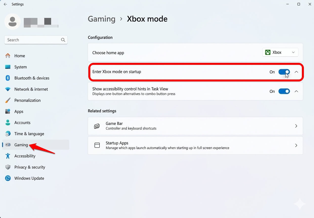Viewport: 314px width, 218px height.
Task: Click the green Xbox logo icon
Action: click(267, 52)
